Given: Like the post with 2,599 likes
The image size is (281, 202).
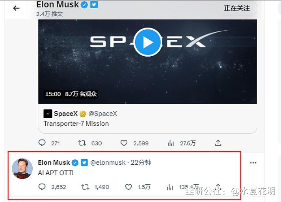Looking at the screenshot, I should 124,143.
